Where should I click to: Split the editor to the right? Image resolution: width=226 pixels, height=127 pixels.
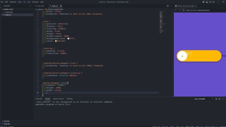click(168, 6)
